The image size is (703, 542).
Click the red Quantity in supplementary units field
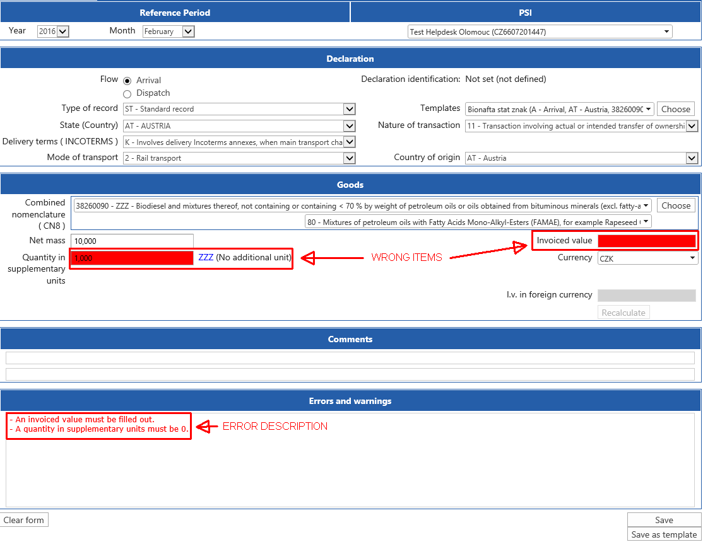click(133, 258)
